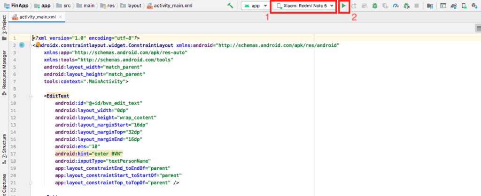Click the orange lightbulb on line 2
The height and width of the screenshot is (196, 481).
(x=39, y=44)
